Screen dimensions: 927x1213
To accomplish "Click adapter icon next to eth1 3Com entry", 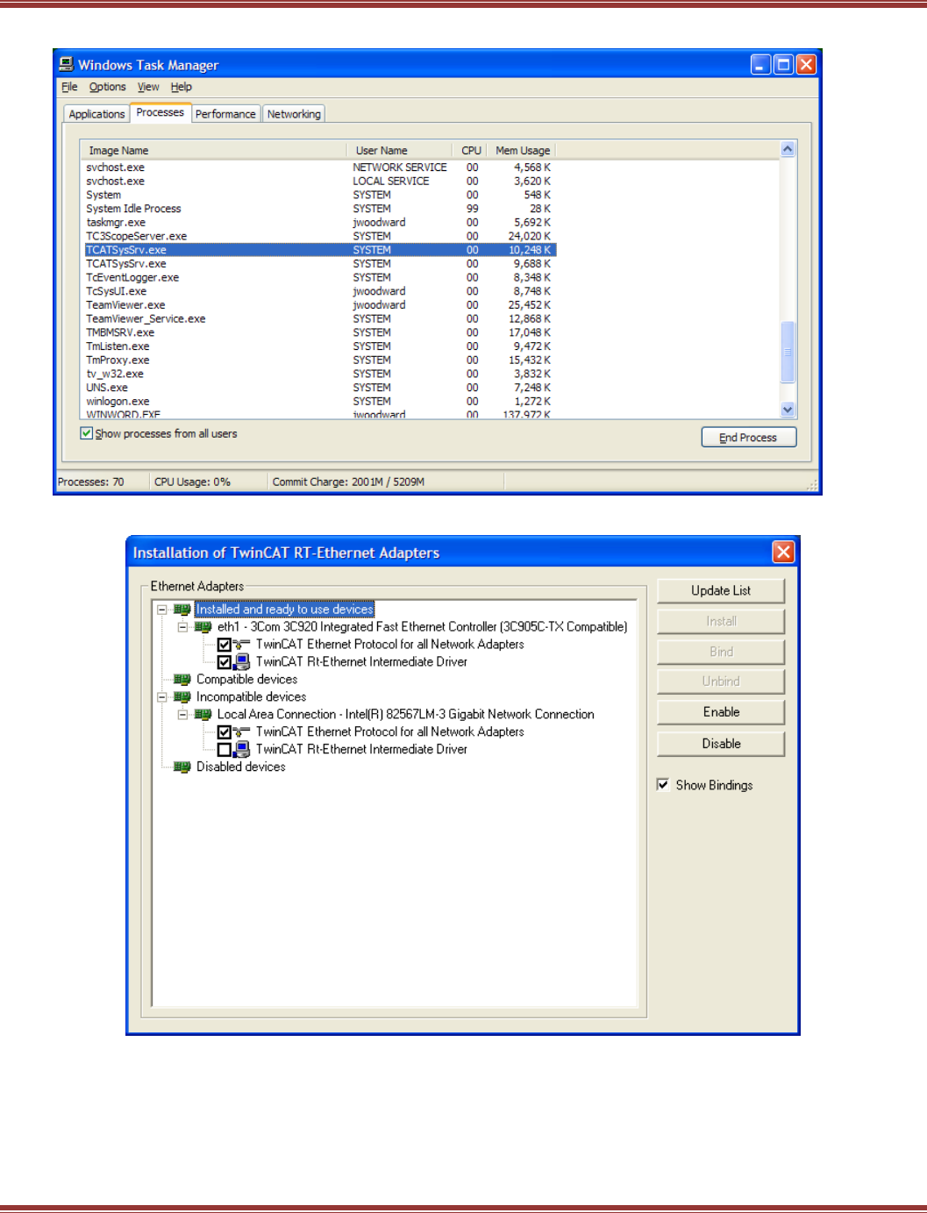I will tap(203, 626).
